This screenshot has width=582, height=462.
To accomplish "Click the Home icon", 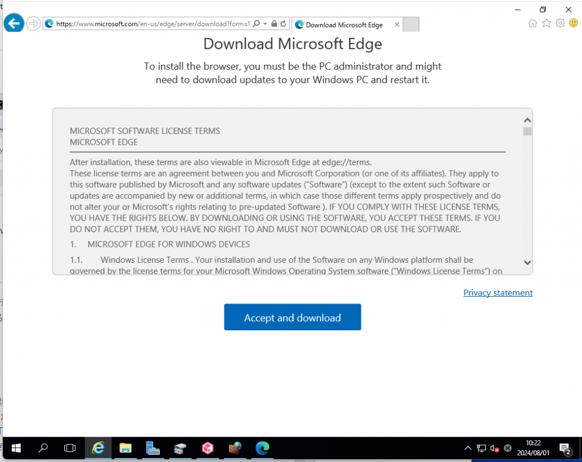I will [x=533, y=23].
